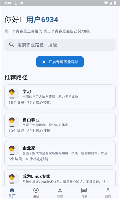Open 成为Linux专家 path title
This screenshot has height=200, width=120.
[x=36, y=176]
